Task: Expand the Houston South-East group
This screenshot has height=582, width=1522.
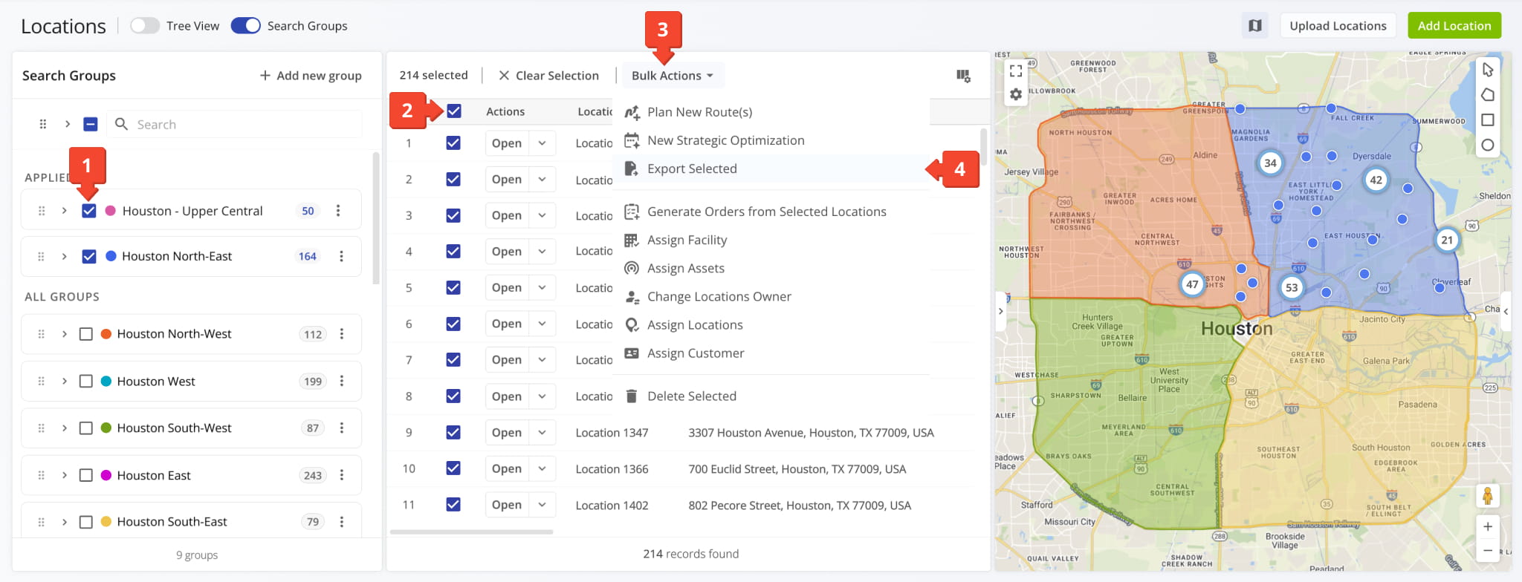Action: pyautogui.click(x=65, y=522)
